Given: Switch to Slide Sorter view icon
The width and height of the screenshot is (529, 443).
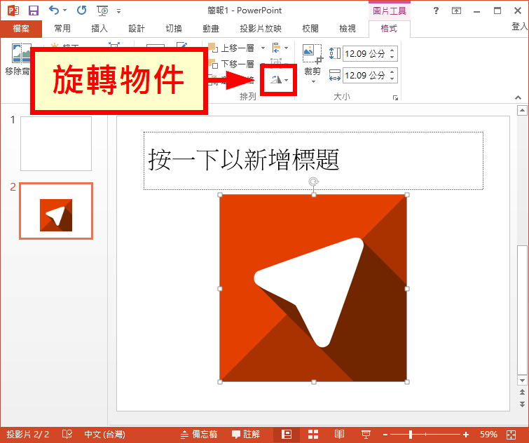Looking at the screenshot, I should [x=313, y=434].
